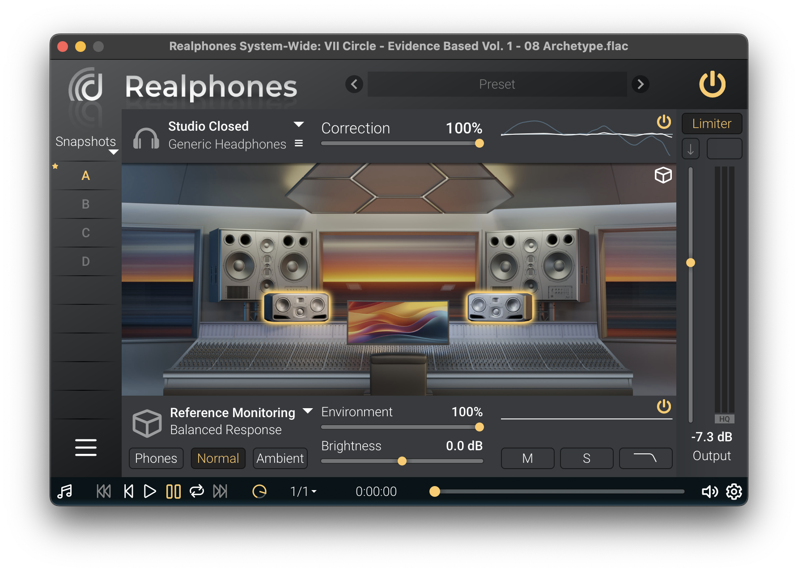
Task: Enable the Limiter
Action: 712,124
